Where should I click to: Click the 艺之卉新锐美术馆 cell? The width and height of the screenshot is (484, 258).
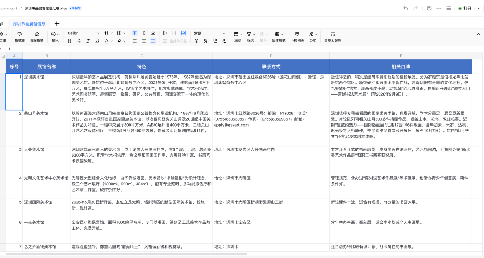tap(46, 247)
